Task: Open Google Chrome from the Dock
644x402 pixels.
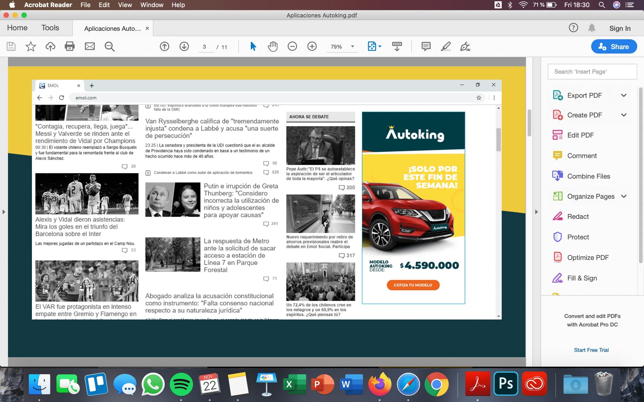Action: (x=436, y=384)
